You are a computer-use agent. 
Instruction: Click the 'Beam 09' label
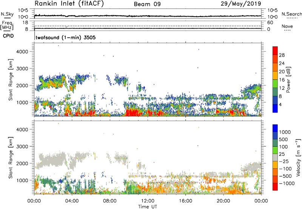(x=147, y=4)
